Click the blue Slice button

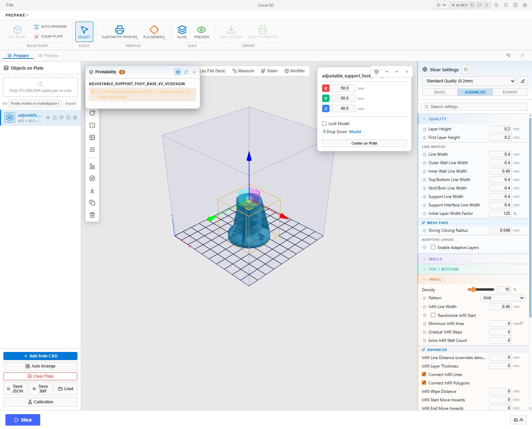point(23,420)
